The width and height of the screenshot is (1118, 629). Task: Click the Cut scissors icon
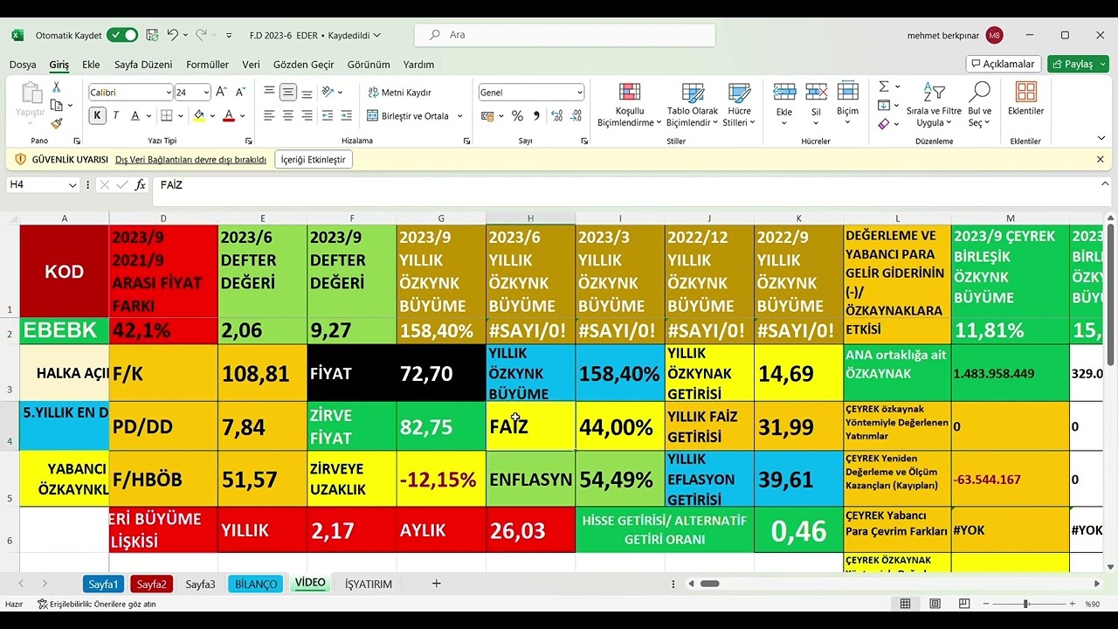[57, 87]
